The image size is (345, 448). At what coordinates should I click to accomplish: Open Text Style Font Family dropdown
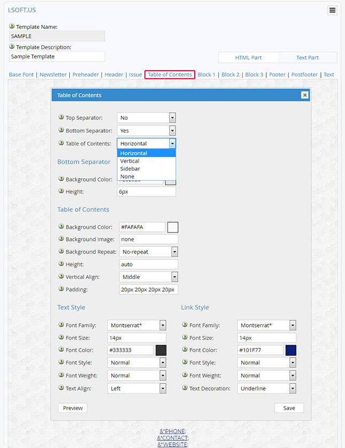click(x=137, y=325)
